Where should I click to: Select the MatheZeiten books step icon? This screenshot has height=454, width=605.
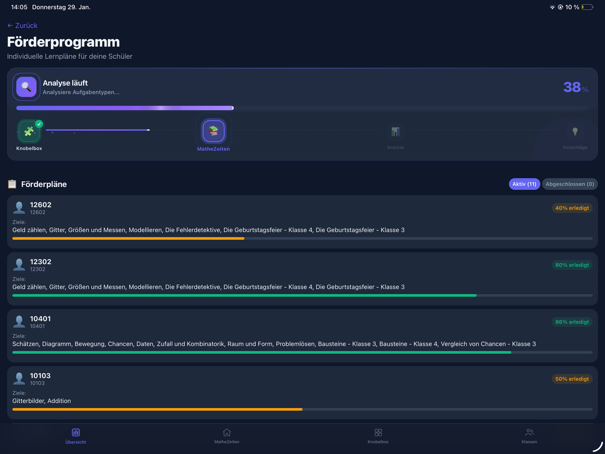[213, 131]
